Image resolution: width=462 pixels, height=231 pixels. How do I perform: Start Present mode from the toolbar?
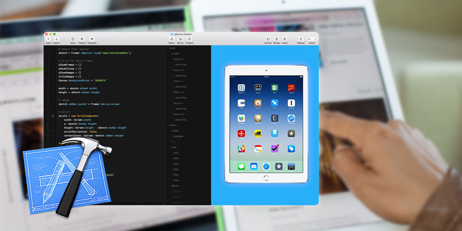pos(189,39)
